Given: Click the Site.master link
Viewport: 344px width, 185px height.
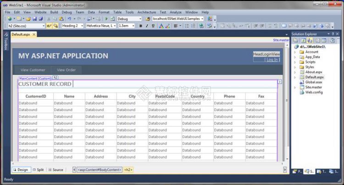Looking at the screenshot, I should tap(281, 40).
